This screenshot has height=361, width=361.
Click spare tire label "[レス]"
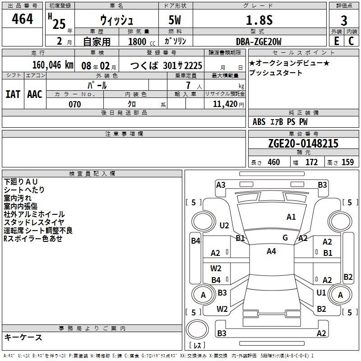click(x=197, y=345)
